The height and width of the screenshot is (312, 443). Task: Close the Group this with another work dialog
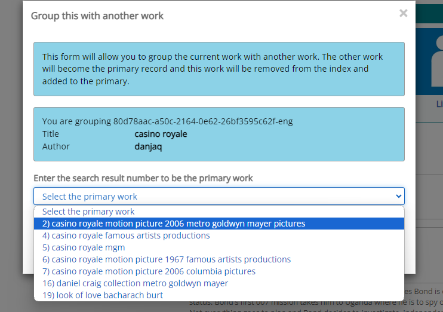(404, 13)
